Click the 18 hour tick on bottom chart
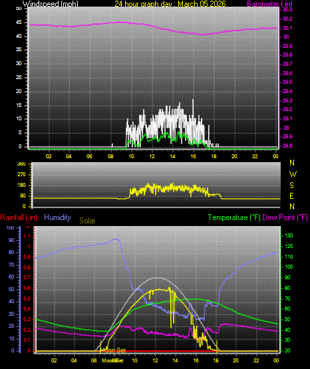This screenshot has height=369, width=310. 216,360
